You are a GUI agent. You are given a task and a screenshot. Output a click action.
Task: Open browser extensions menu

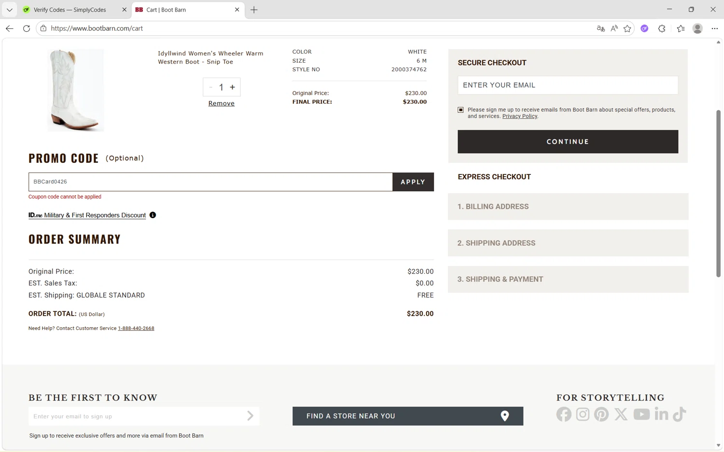pyautogui.click(x=662, y=28)
